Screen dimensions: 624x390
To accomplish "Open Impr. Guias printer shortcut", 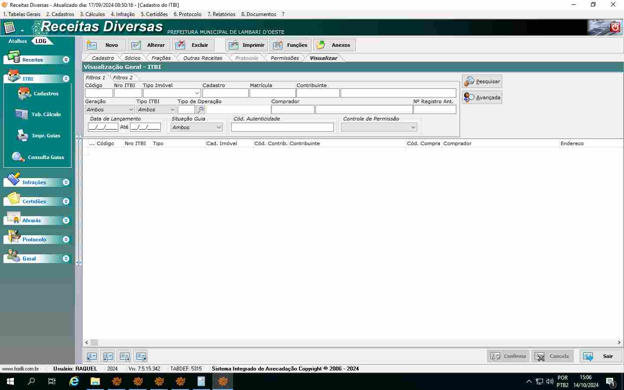I will pos(22,136).
